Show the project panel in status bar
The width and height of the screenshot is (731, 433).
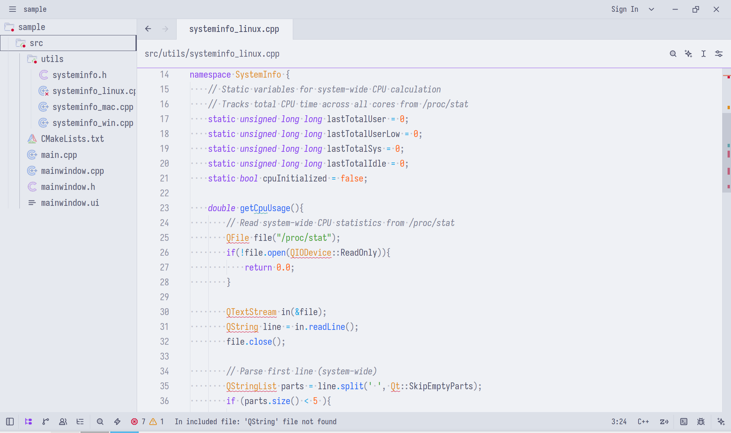(x=29, y=422)
